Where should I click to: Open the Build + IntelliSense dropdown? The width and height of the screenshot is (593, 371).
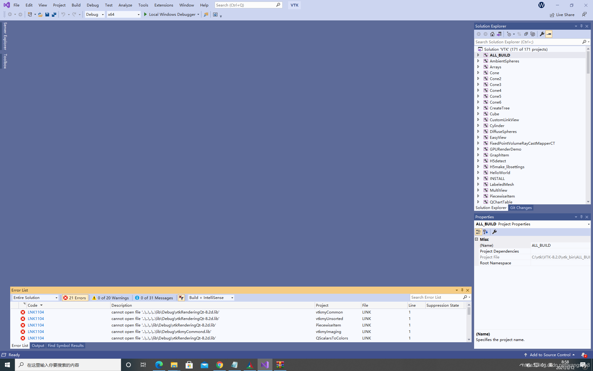[x=211, y=298]
